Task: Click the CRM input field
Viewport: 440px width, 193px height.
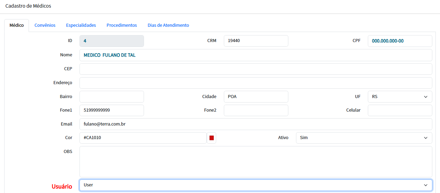Action: (x=256, y=41)
